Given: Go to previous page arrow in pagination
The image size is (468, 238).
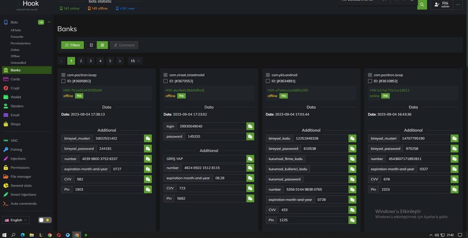Looking at the screenshot, I should 61,61.
